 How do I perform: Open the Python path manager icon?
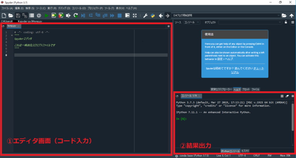point(153,15)
